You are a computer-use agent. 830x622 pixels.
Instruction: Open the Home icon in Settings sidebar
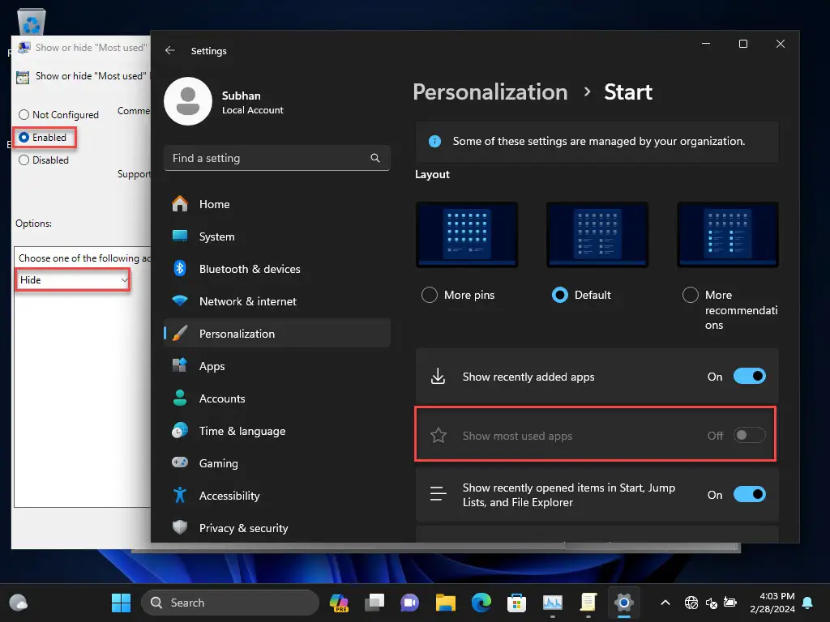pyautogui.click(x=180, y=203)
